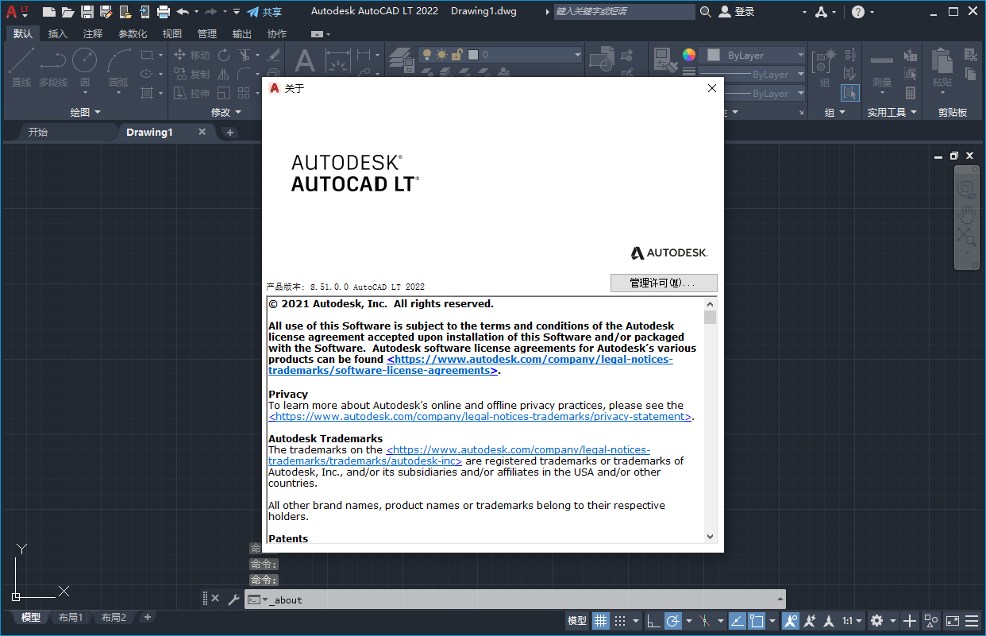The image size is (986, 636).
Task: Activate the 移动 (Move) tool
Action: pyautogui.click(x=196, y=56)
